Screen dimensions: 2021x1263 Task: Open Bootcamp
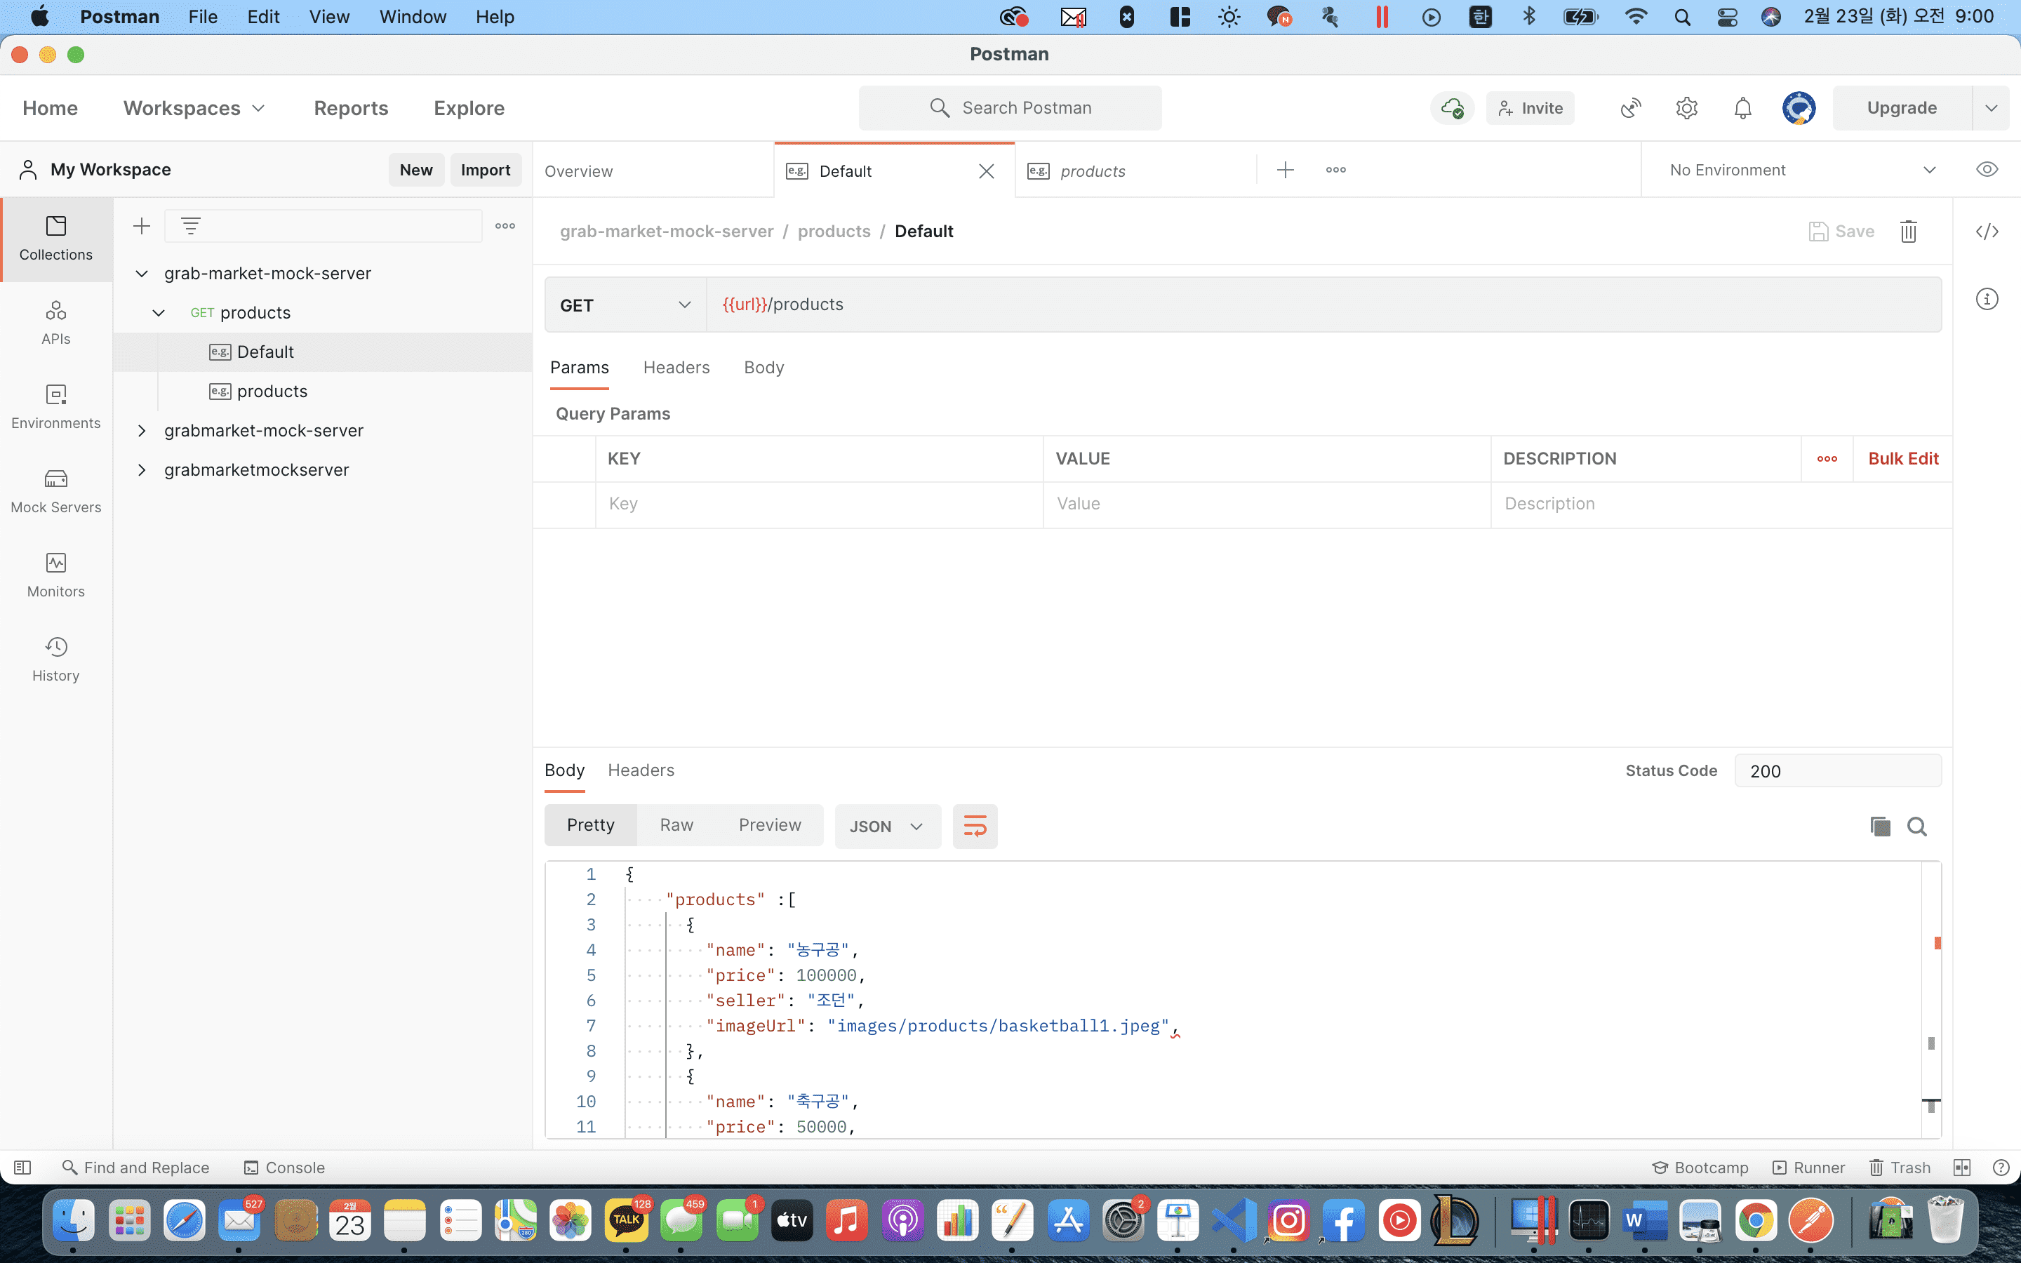pyautogui.click(x=1700, y=1168)
